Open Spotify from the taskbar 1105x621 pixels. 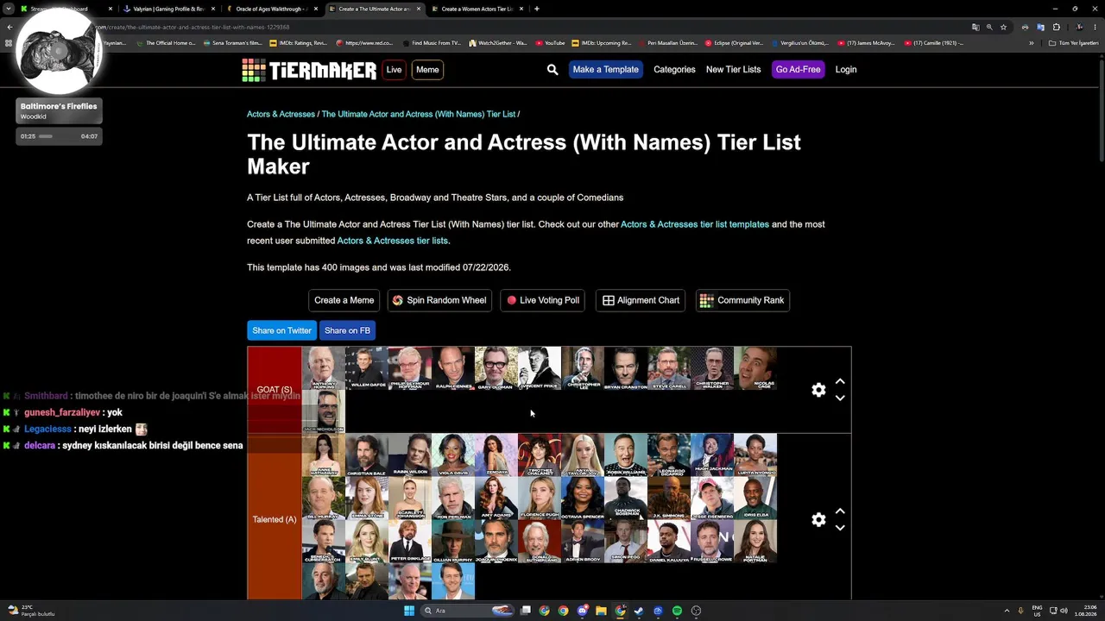click(x=677, y=611)
